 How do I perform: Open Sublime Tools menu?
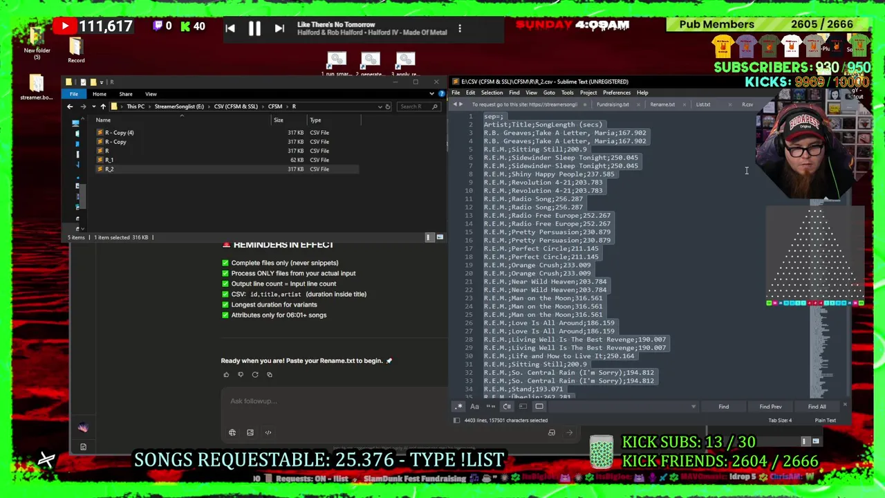pos(568,93)
